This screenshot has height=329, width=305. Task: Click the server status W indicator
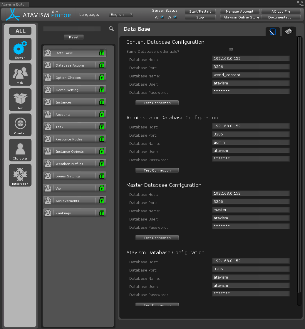(175, 17)
